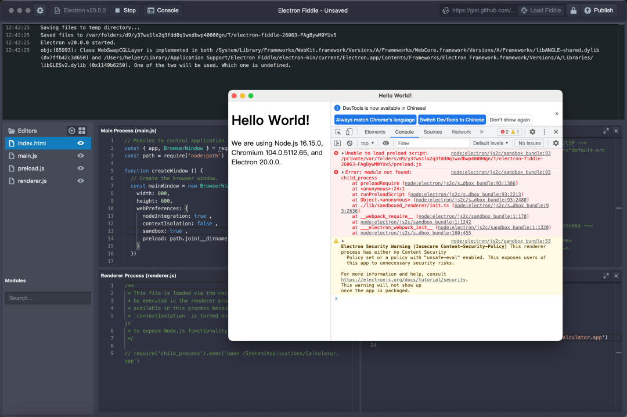Open sandbox_bundle:1:1242 stack link
The image size is (627, 417).
(416, 222)
